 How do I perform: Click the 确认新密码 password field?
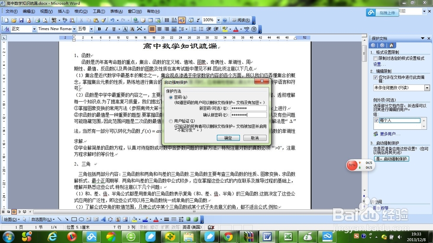click(x=249, y=115)
